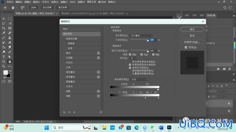
Task: Click the 填充不透明度 slider handle
Action: (x=148, y=51)
